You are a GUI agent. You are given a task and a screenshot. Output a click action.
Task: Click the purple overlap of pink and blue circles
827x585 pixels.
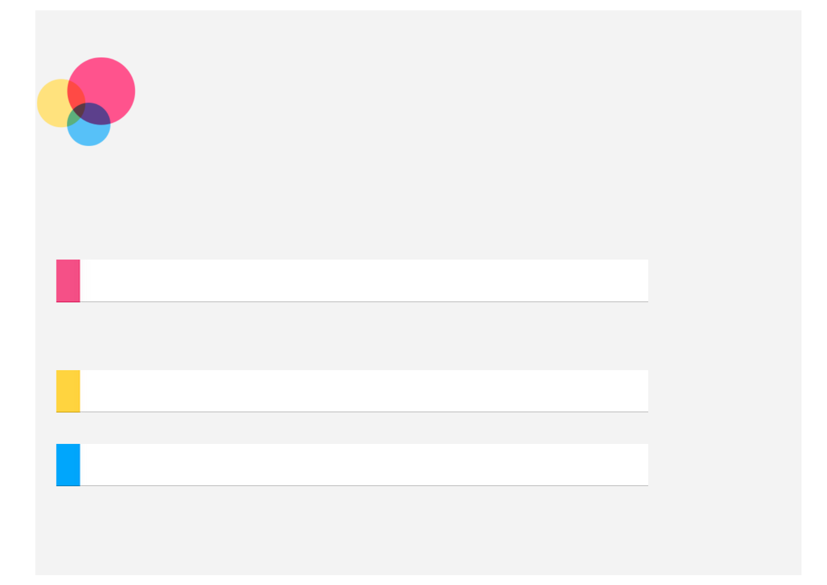[96, 114]
